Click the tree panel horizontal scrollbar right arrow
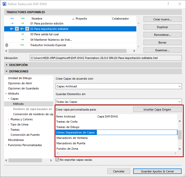The width and height of the screenshot is (186, 177). pos(51,161)
